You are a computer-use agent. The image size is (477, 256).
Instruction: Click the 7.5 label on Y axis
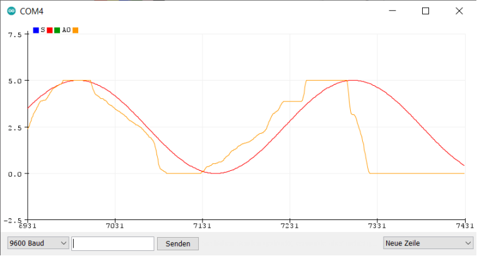pos(14,34)
